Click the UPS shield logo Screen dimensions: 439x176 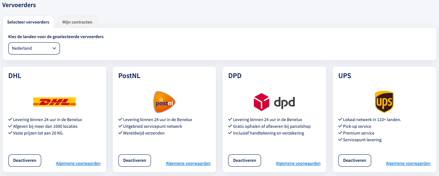(384, 102)
